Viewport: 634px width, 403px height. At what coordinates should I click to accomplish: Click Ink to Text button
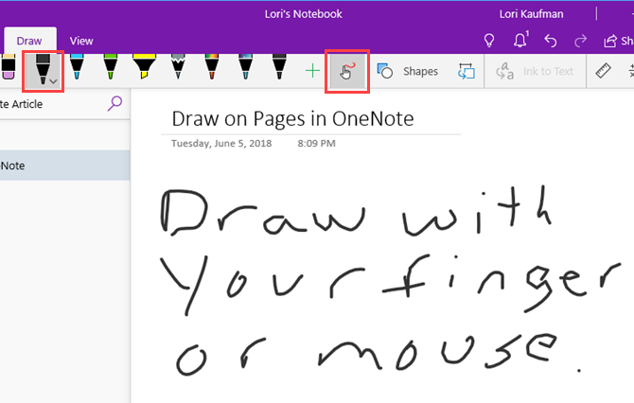(535, 72)
